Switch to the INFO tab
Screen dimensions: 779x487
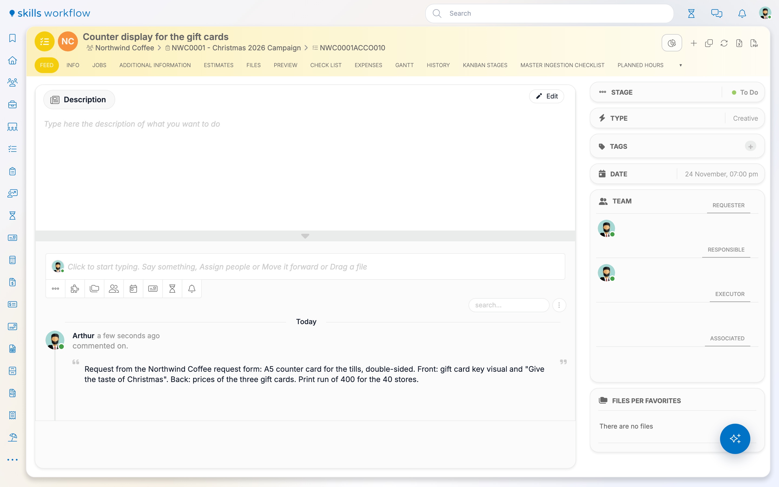[x=73, y=65]
